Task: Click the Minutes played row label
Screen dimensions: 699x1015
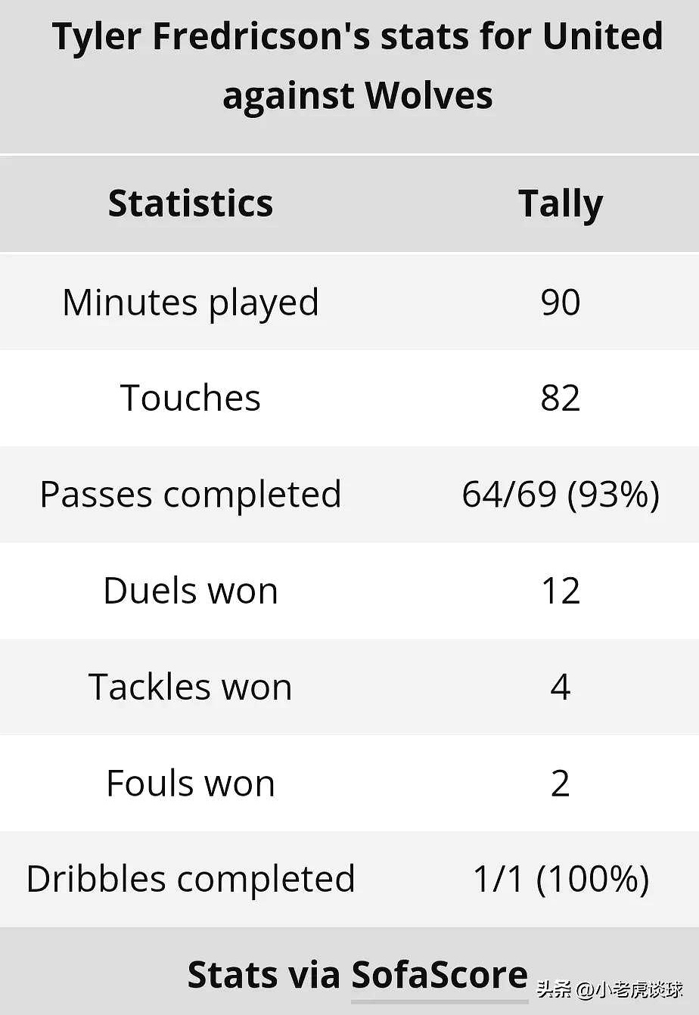Action: [191, 303]
